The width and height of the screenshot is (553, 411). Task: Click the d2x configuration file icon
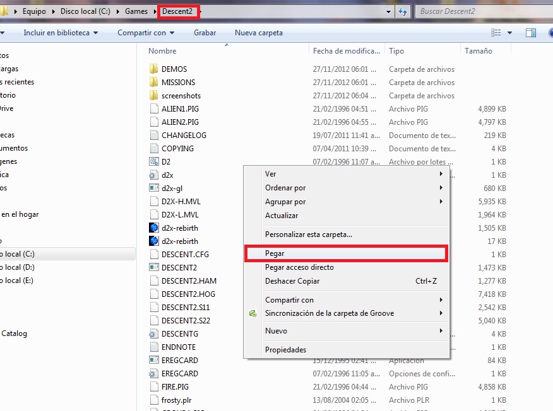154,175
